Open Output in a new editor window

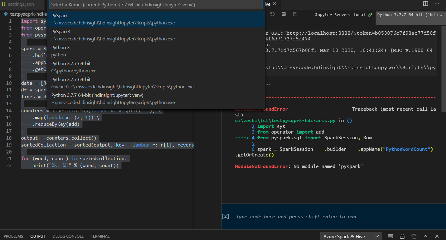point(414,236)
